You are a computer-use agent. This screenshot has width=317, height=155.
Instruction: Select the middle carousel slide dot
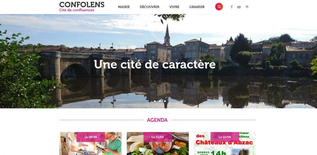click(160, 101)
